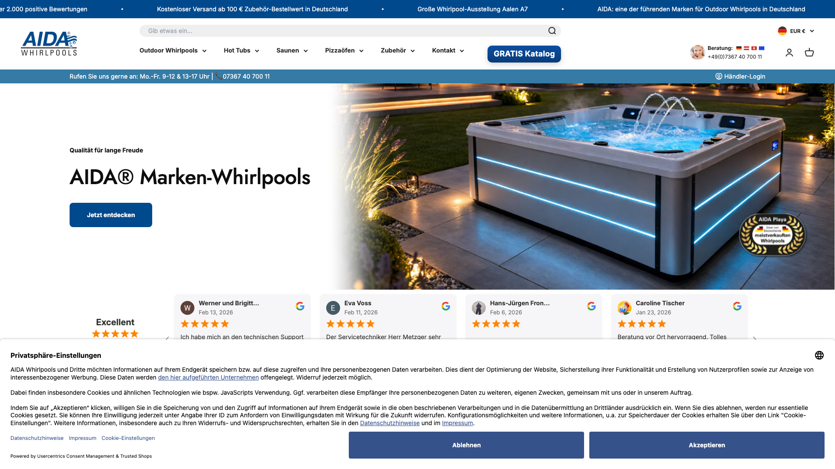Click the 'Große Whirlpool-Ausstellung Aalen A7' announcement

point(472,9)
